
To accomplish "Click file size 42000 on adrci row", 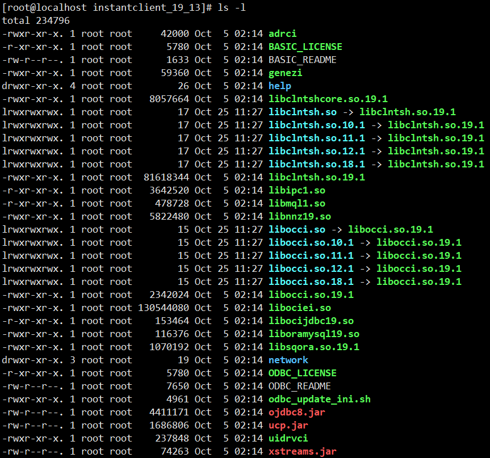I will (x=175, y=33).
